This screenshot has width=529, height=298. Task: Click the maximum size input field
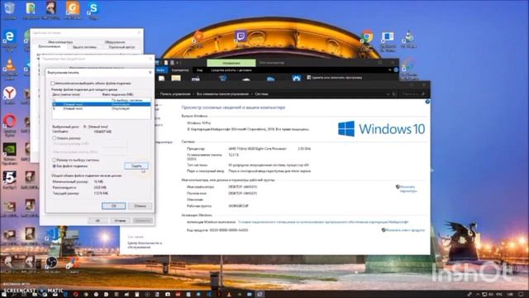pos(115,151)
